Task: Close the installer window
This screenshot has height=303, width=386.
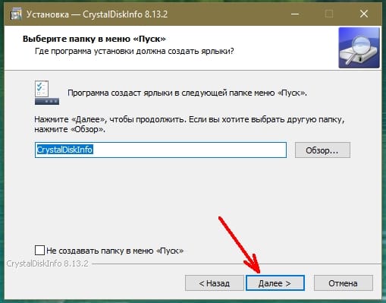Action: [x=364, y=14]
